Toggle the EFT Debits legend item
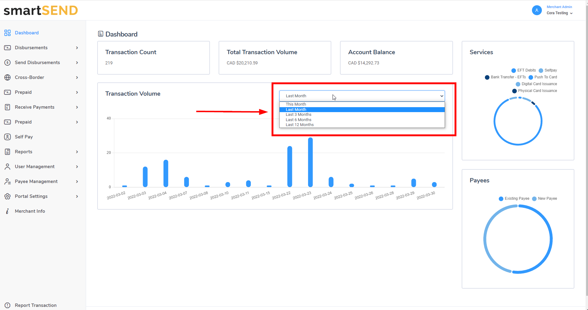This screenshot has height=310, width=588. pos(523,70)
